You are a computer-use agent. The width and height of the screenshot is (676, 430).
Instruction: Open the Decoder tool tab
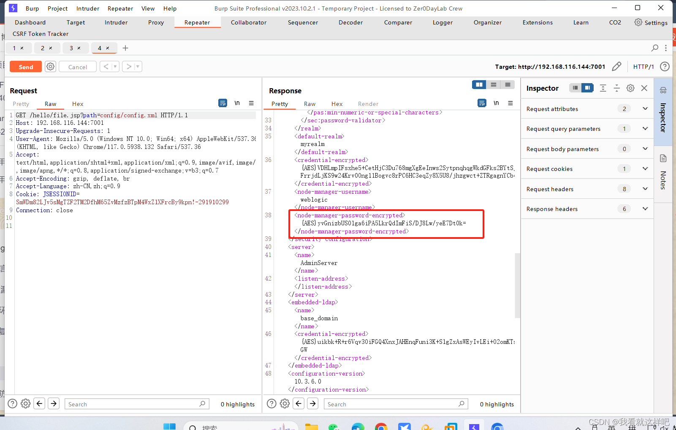pos(350,22)
